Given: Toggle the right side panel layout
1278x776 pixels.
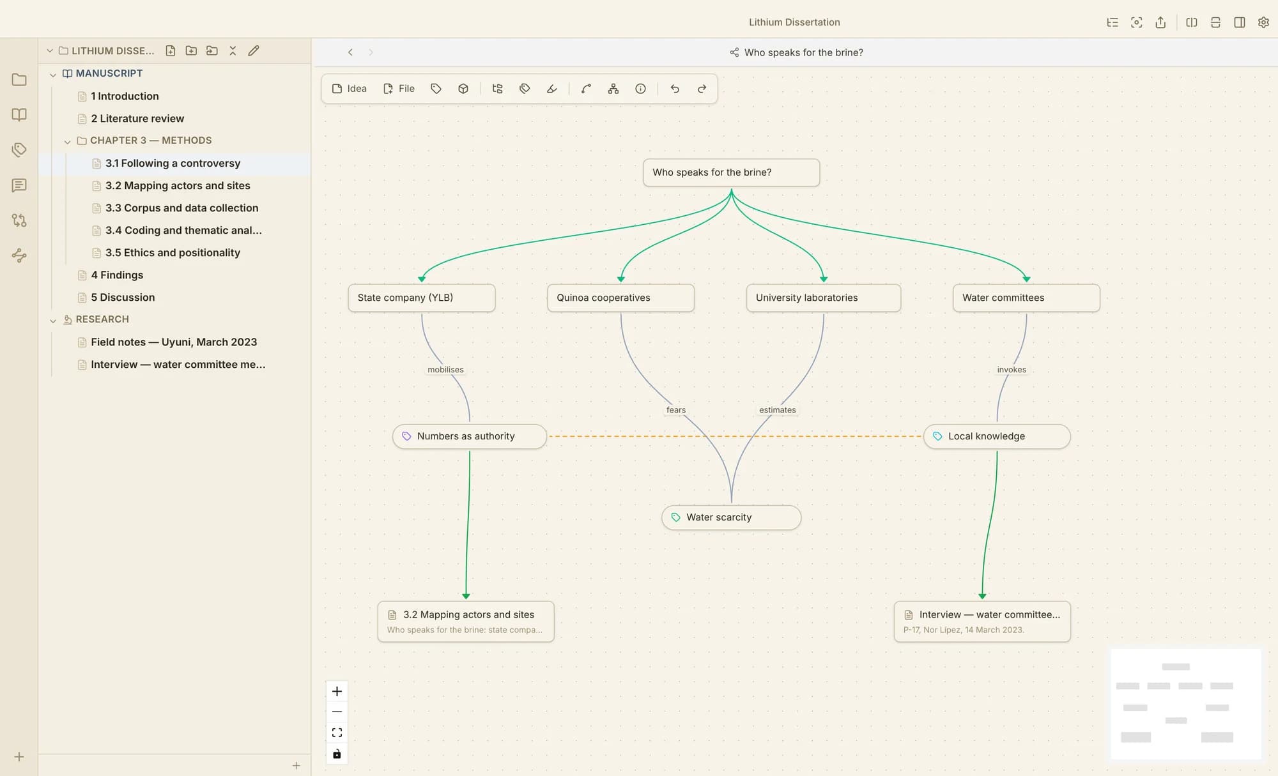Looking at the screenshot, I should 1239,22.
